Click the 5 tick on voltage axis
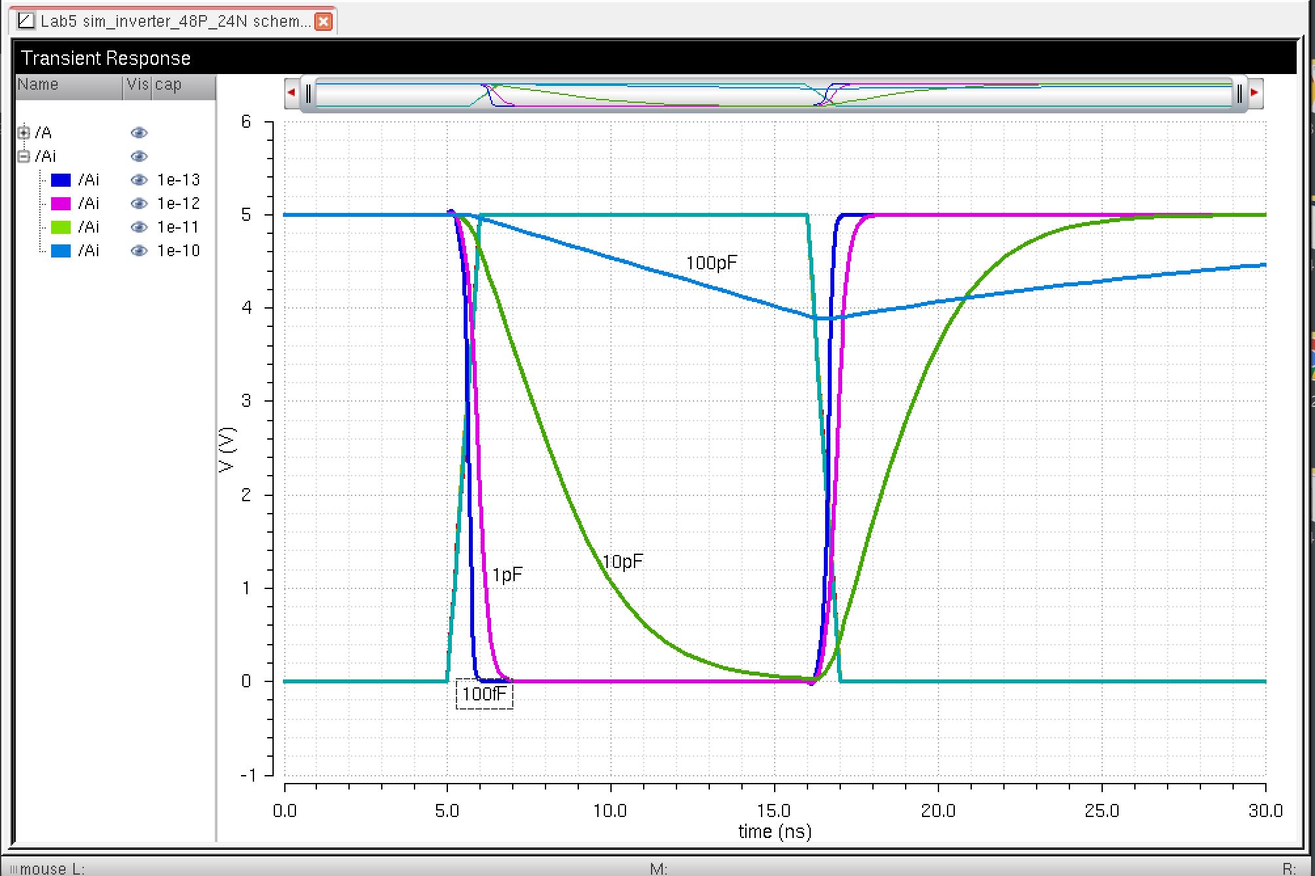The height and width of the screenshot is (876, 1315). tap(246, 215)
